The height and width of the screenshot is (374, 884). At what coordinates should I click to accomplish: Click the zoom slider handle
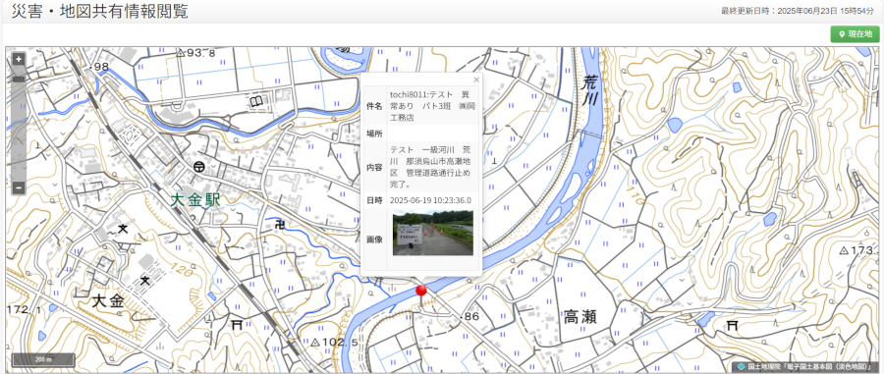pyautogui.click(x=19, y=80)
